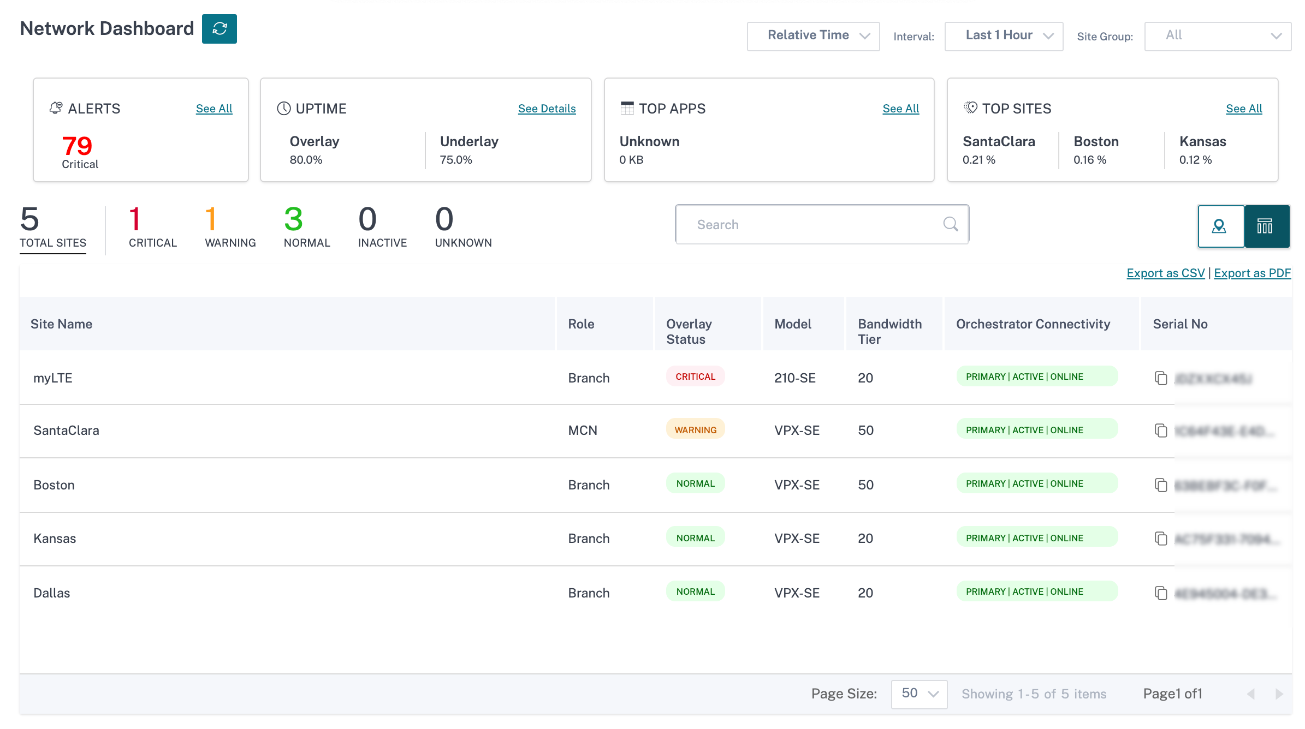Viewport: 1305px width, 729px height.
Task: Filter by Normal sites count
Action: [307, 227]
